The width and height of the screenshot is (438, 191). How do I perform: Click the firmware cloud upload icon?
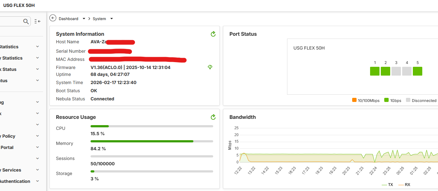(210, 67)
